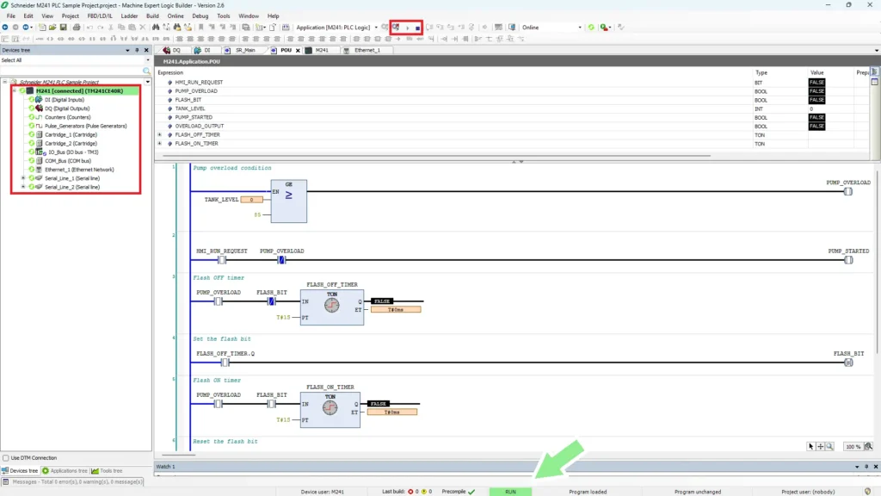Open the Devices tree panel options arrow

127,50
